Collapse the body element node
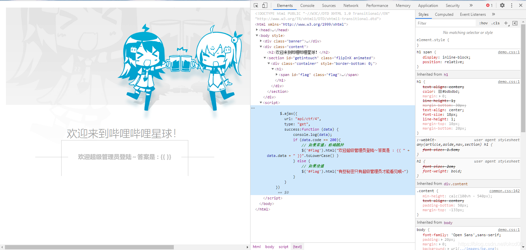 point(257,36)
